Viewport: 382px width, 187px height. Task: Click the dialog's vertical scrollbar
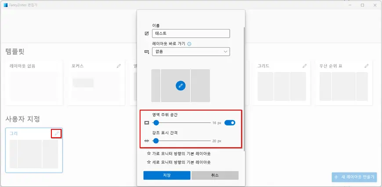243,87
